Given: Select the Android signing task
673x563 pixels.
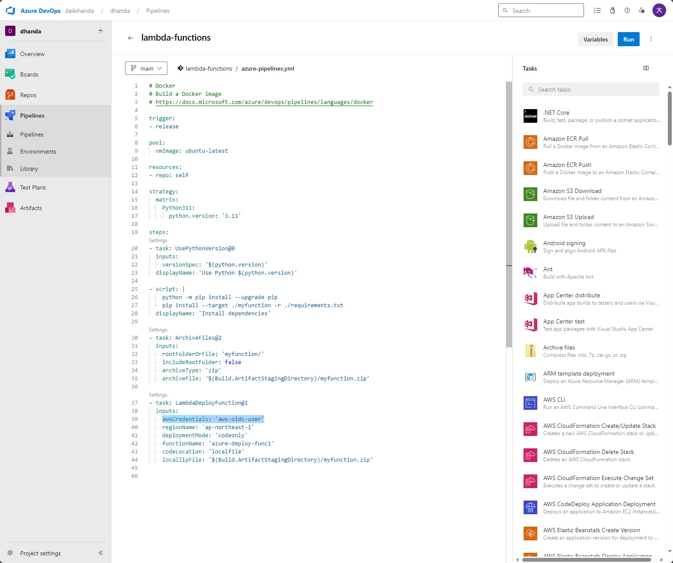Looking at the screenshot, I should pos(591,246).
